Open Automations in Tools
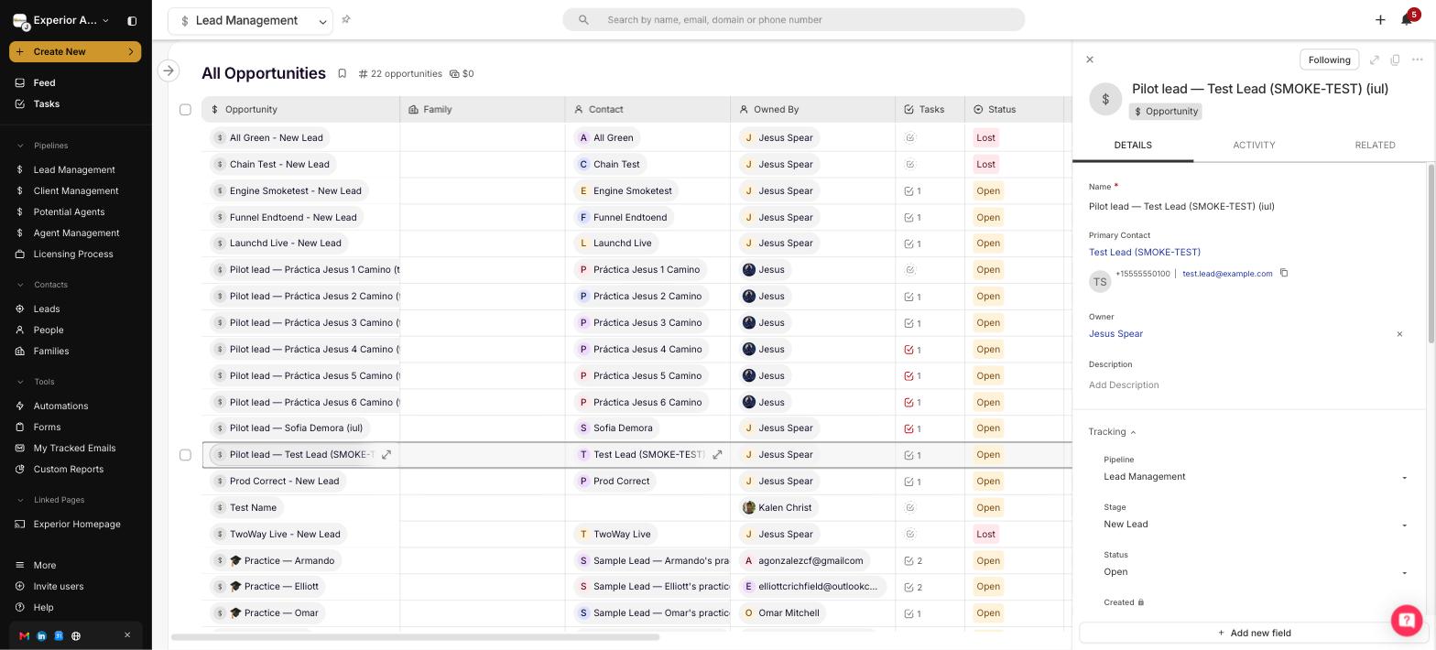This screenshot has width=1436, height=650. tap(60, 406)
